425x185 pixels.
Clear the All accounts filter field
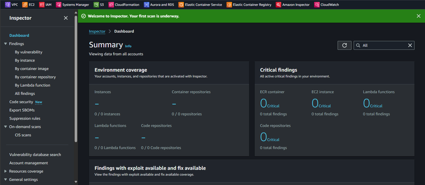[410, 45]
